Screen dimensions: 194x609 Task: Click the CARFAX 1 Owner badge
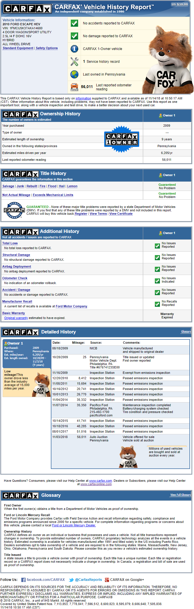tap(122, 139)
